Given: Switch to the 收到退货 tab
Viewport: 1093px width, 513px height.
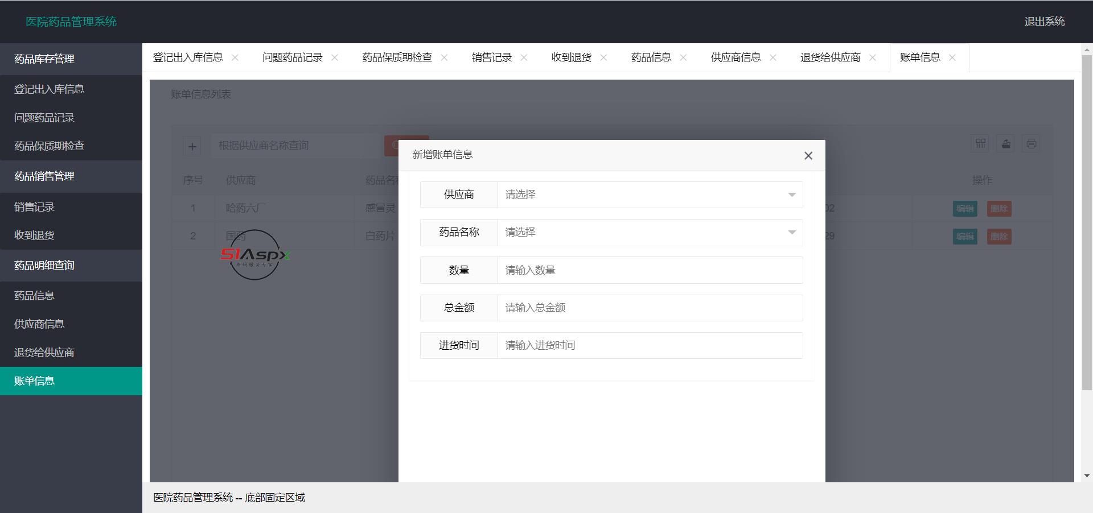Looking at the screenshot, I should pyautogui.click(x=571, y=57).
